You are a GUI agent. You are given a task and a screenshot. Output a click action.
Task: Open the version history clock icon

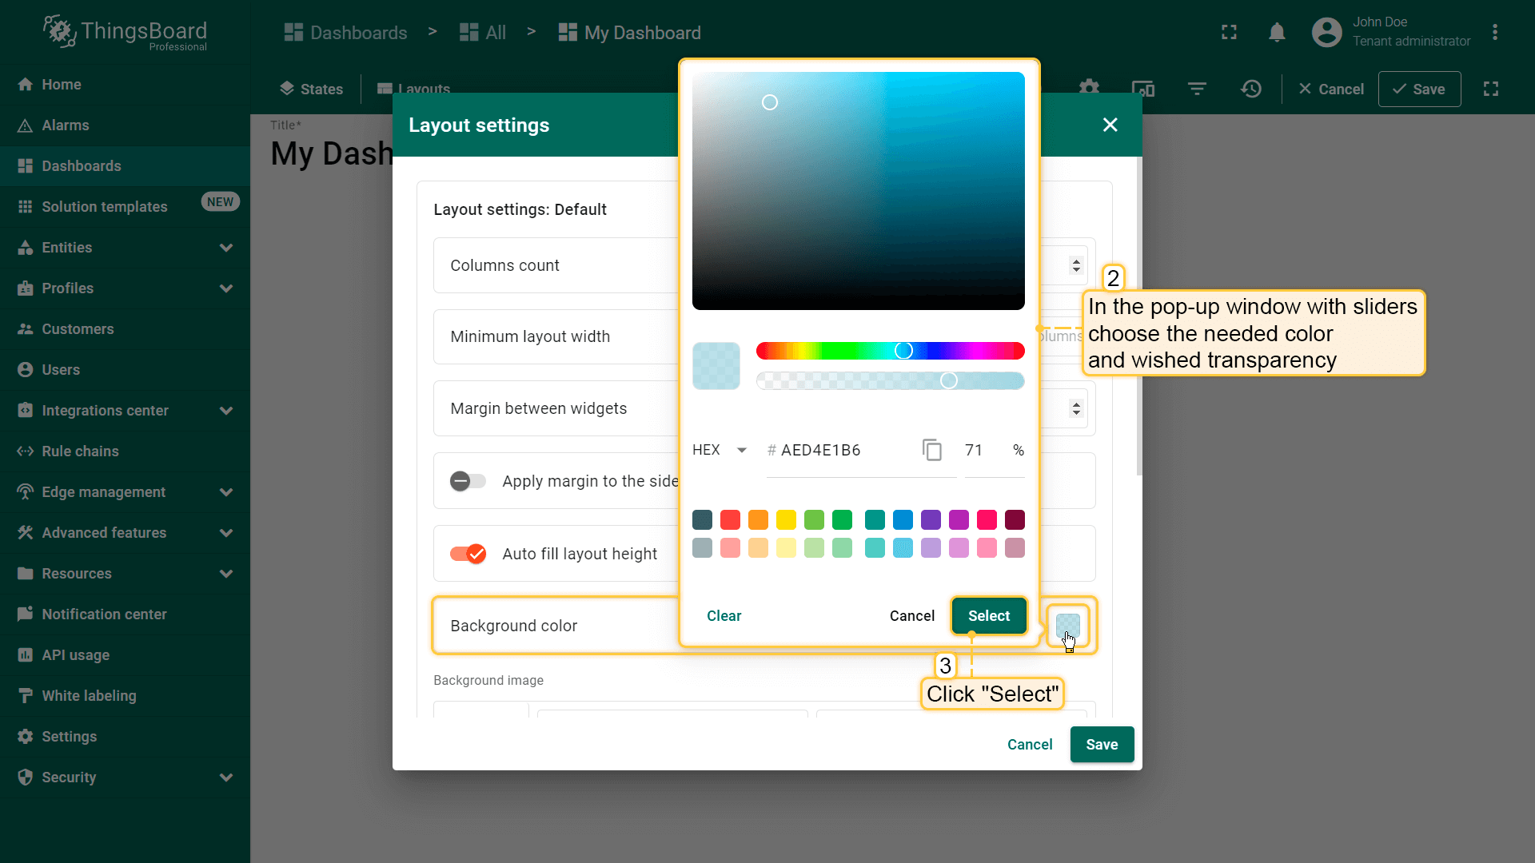[x=1251, y=89]
